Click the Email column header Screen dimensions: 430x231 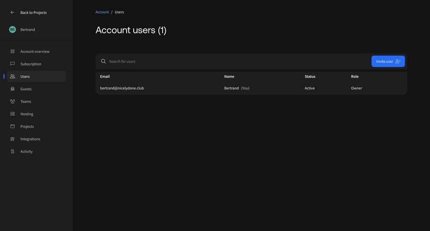tap(105, 76)
